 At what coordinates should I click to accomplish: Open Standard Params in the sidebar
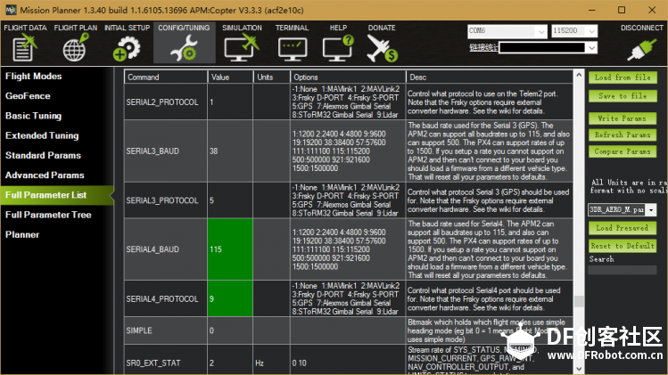(43, 155)
